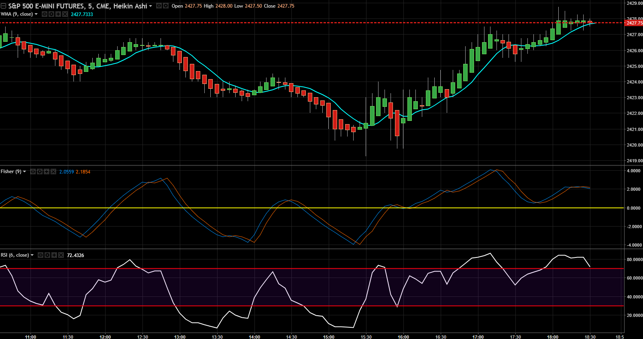Hide the WMA indicator with its eye icon
The height and width of the screenshot is (339, 643).
[45, 14]
